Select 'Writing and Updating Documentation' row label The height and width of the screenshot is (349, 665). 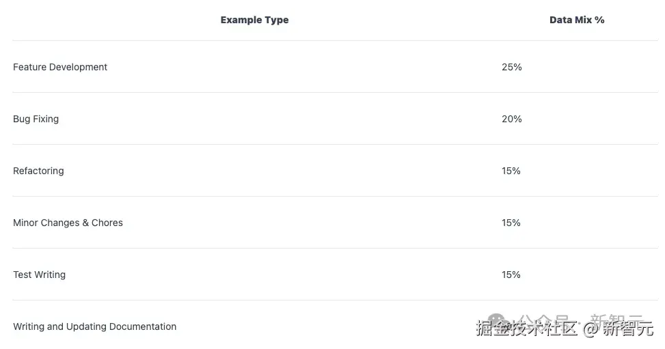coord(94,326)
